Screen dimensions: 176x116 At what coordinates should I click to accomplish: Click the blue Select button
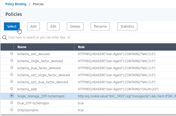pyautogui.click(x=12, y=26)
